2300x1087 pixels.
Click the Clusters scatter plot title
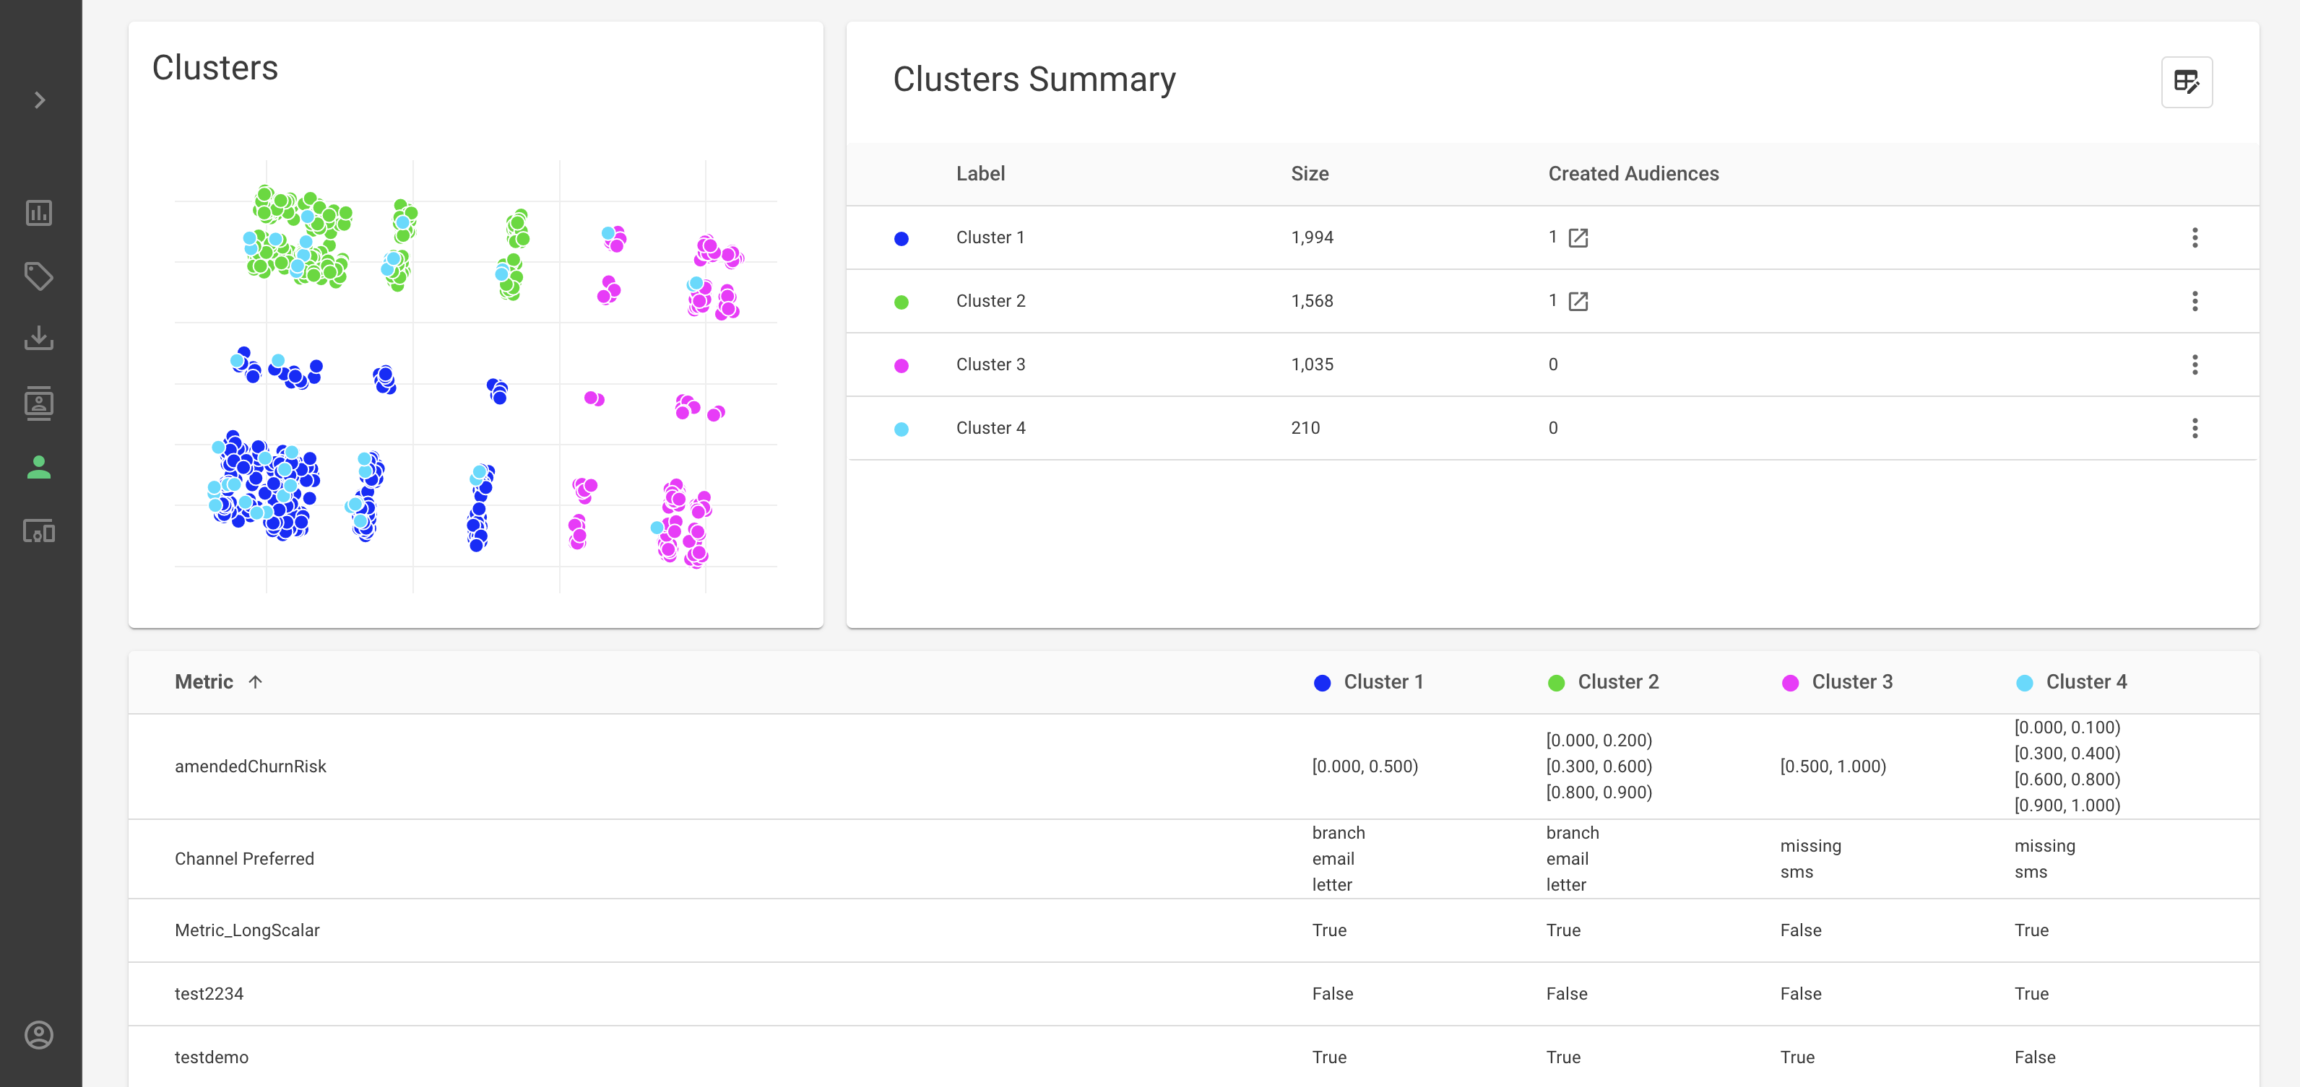(x=215, y=68)
